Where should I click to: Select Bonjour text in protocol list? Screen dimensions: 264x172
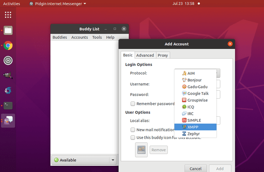194,80
